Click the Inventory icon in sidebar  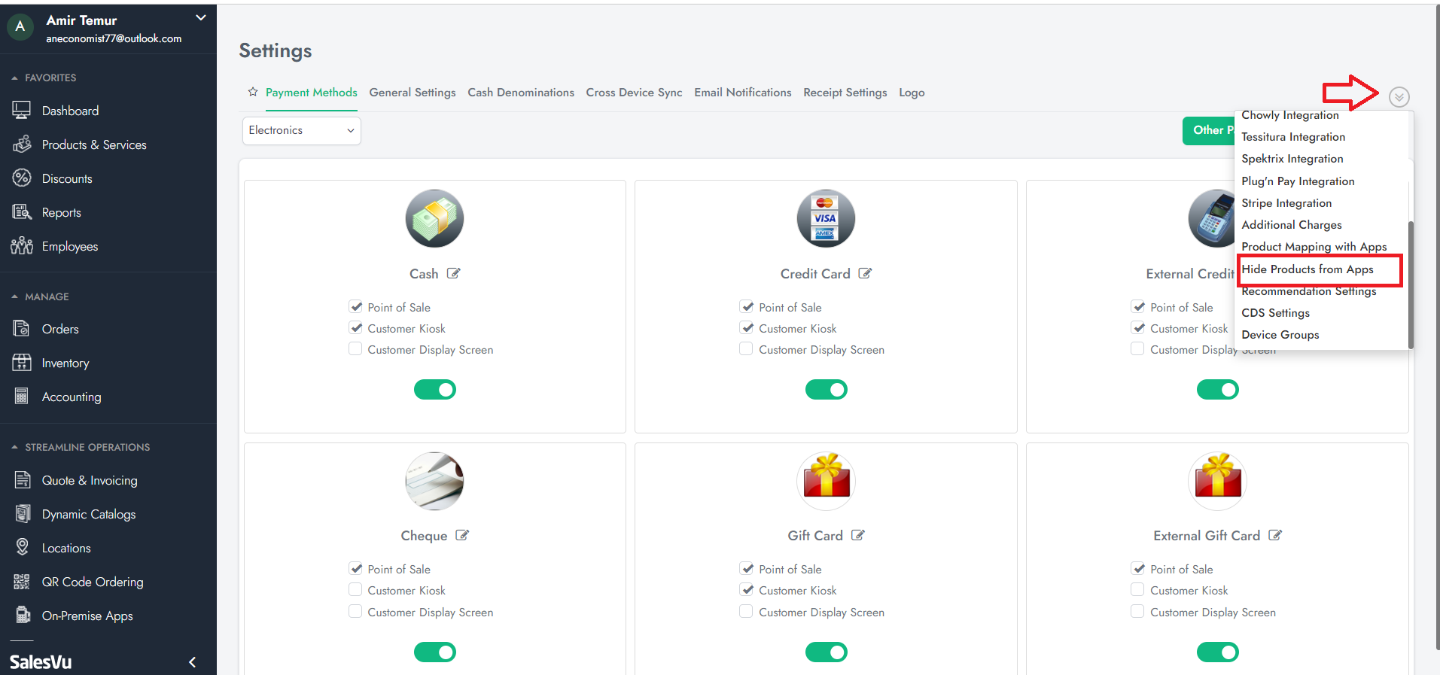point(22,363)
